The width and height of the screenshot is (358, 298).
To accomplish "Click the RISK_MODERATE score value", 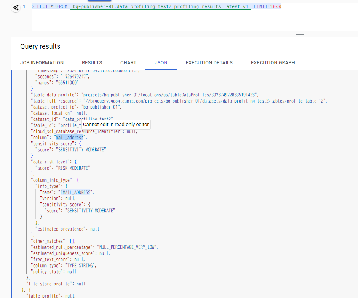I will [73, 168].
